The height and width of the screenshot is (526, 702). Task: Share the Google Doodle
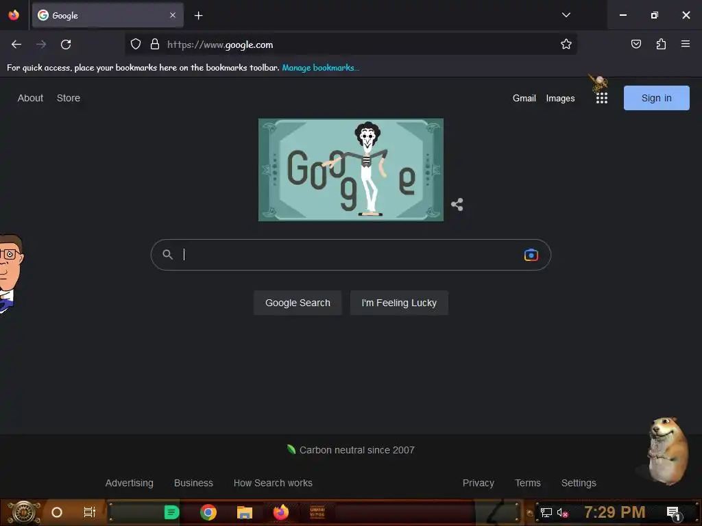(457, 204)
